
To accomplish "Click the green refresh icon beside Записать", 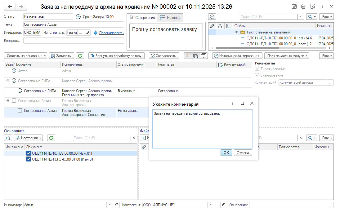I will click(x=80, y=56).
